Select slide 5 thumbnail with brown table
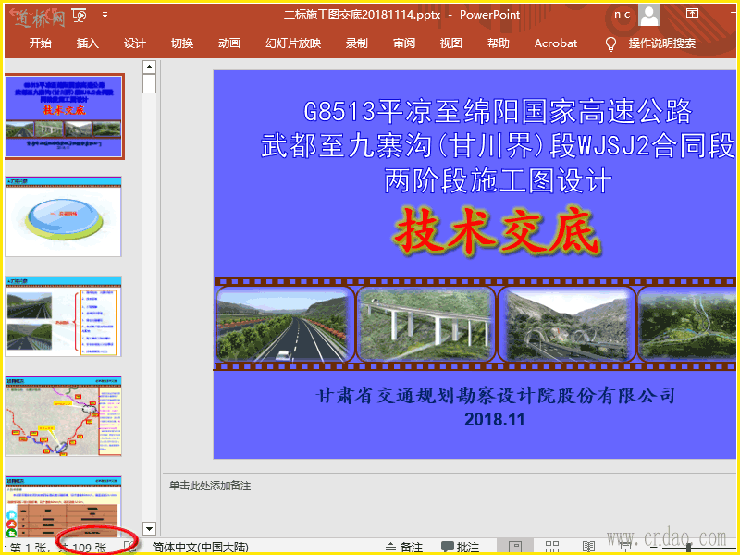This screenshot has width=740, height=555. (63, 507)
